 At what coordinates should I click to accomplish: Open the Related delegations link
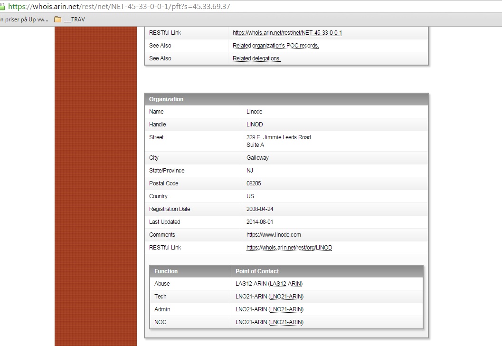click(x=256, y=58)
